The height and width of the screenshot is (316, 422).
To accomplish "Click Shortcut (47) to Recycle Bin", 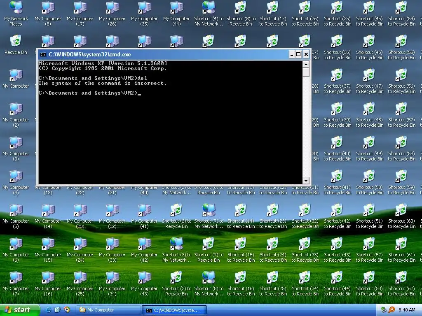I will (x=370, y=81).
